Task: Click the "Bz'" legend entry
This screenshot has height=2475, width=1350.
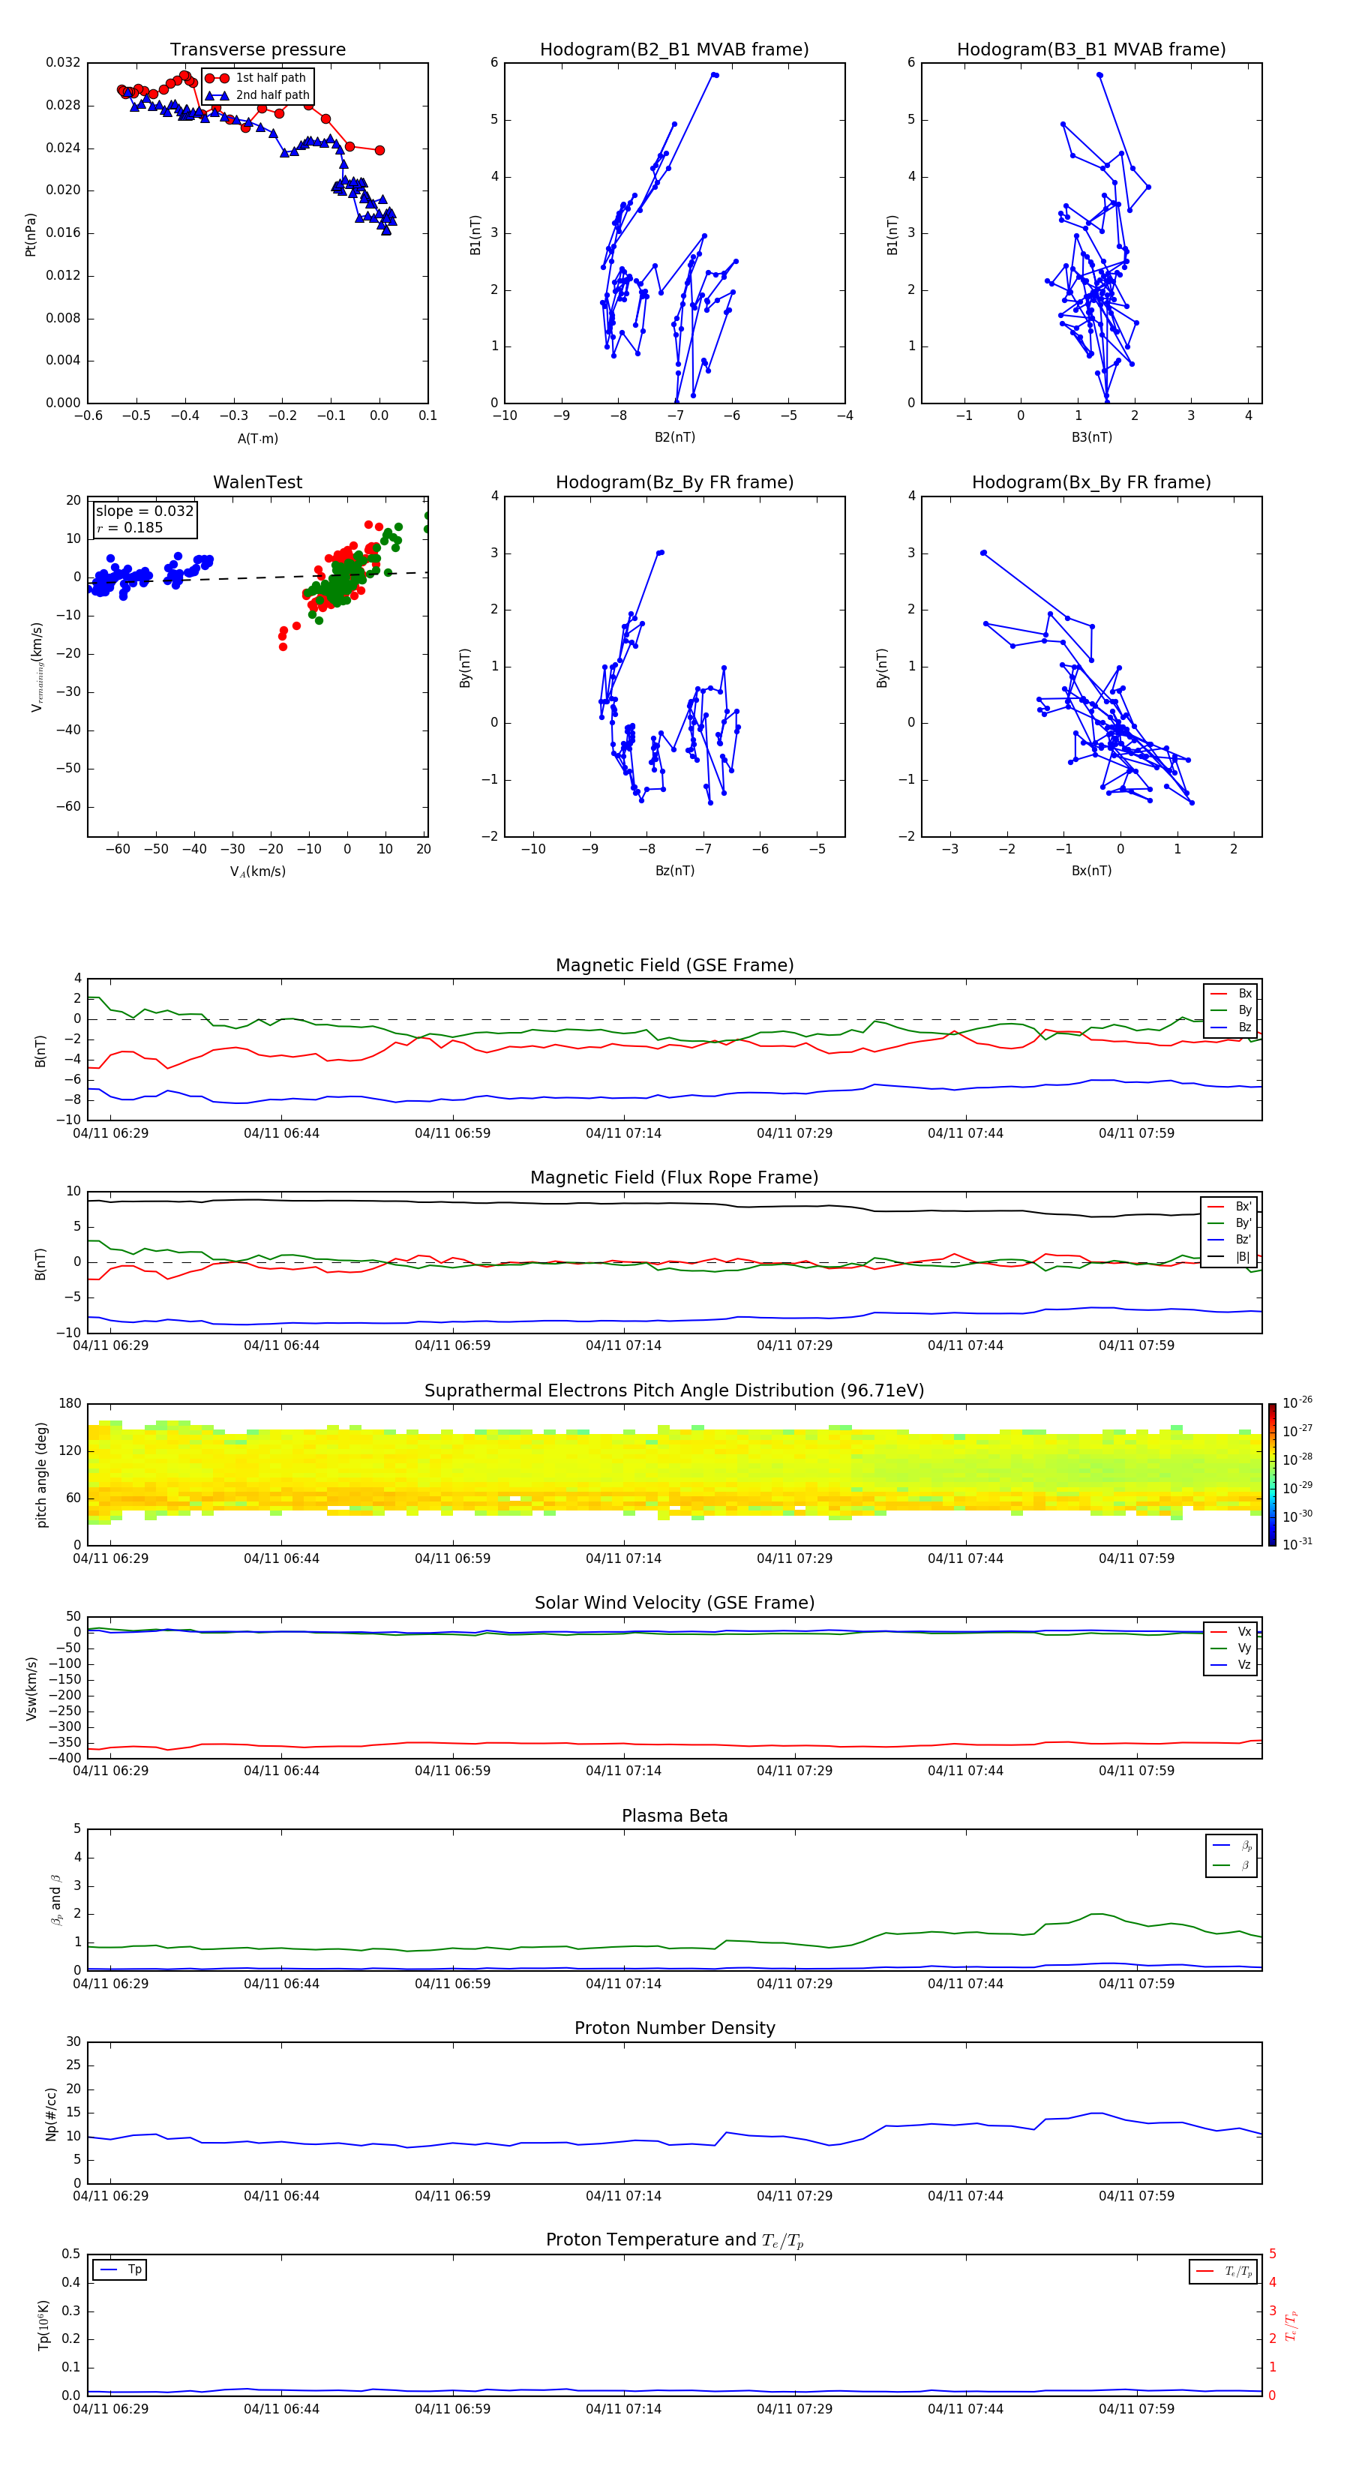Action: [x=1230, y=1240]
